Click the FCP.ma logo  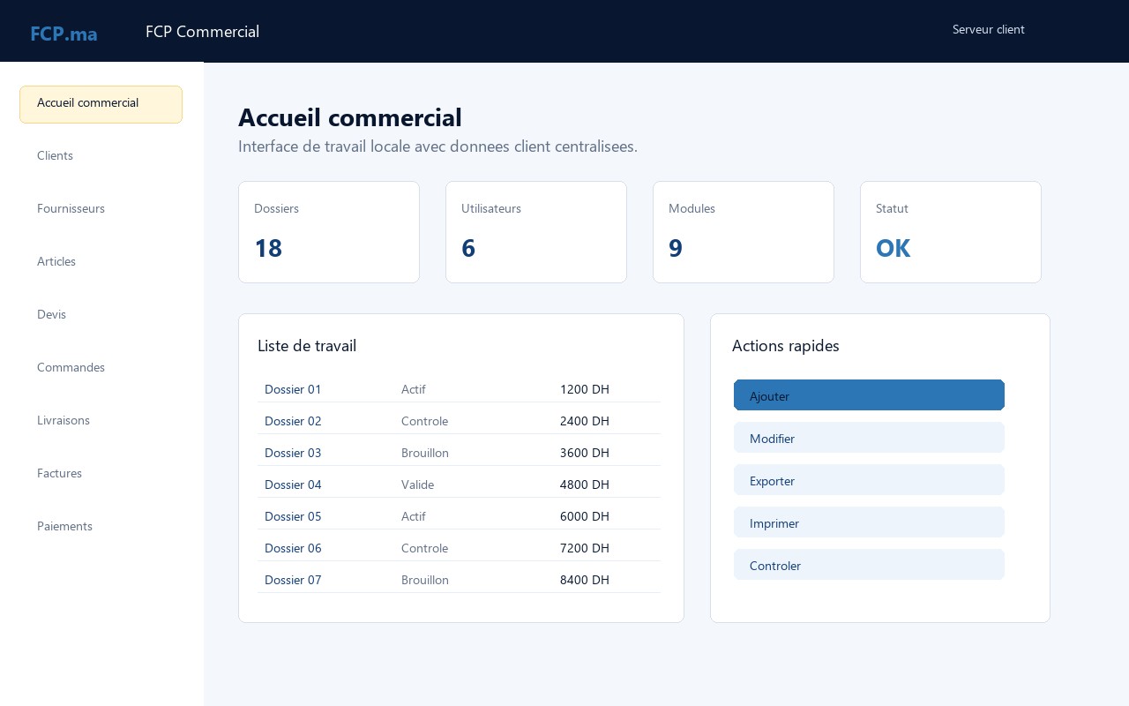[x=64, y=34]
